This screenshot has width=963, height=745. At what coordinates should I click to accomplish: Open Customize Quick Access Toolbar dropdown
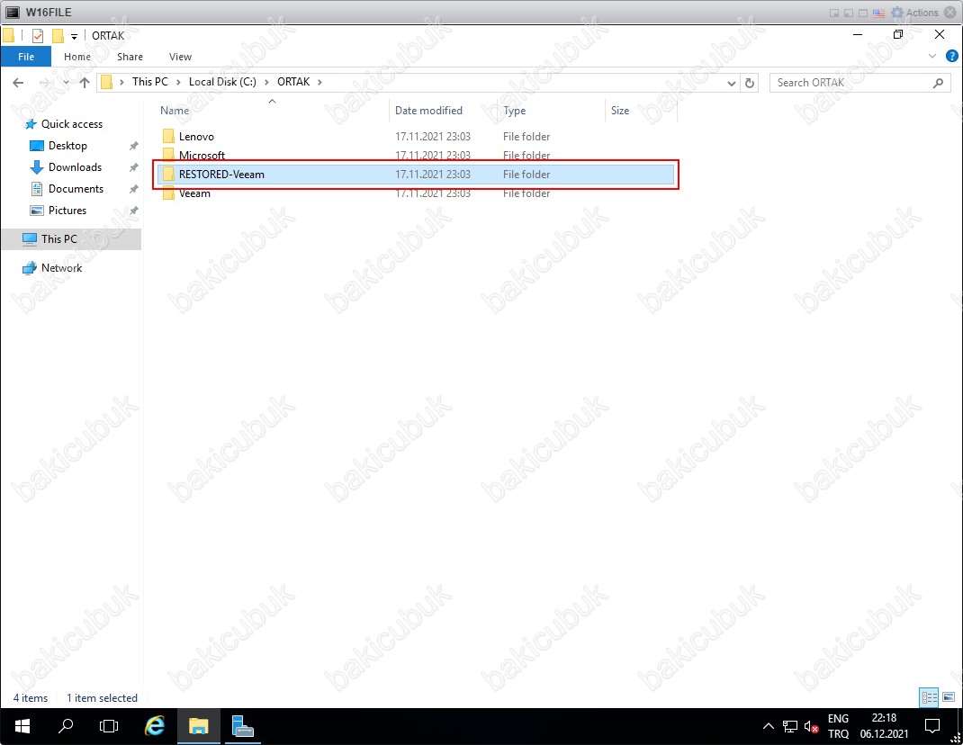coord(74,36)
